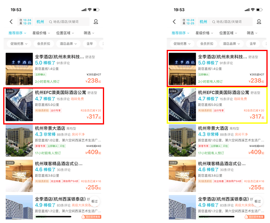270x223 pixels.
Task: Open map location icon on left screen
Action: (96, 22)
